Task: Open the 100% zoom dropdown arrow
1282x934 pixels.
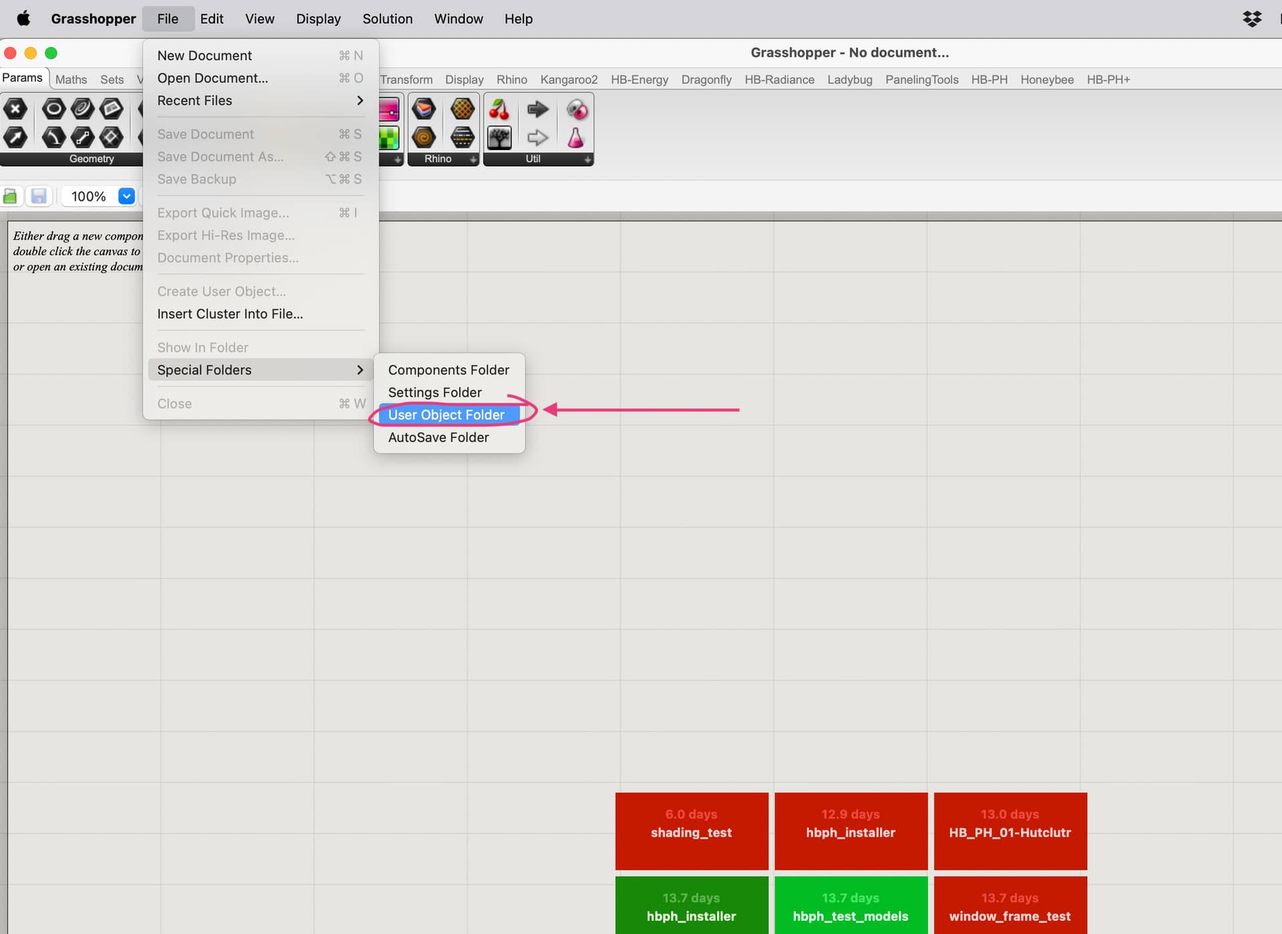Action: 126,196
